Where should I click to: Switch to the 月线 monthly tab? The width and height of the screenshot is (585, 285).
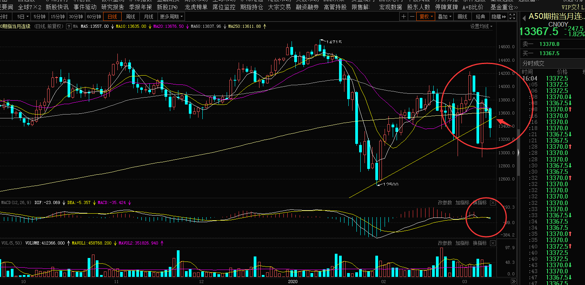[148, 17]
